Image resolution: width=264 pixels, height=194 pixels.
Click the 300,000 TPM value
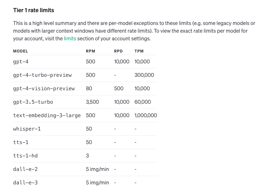click(x=144, y=75)
